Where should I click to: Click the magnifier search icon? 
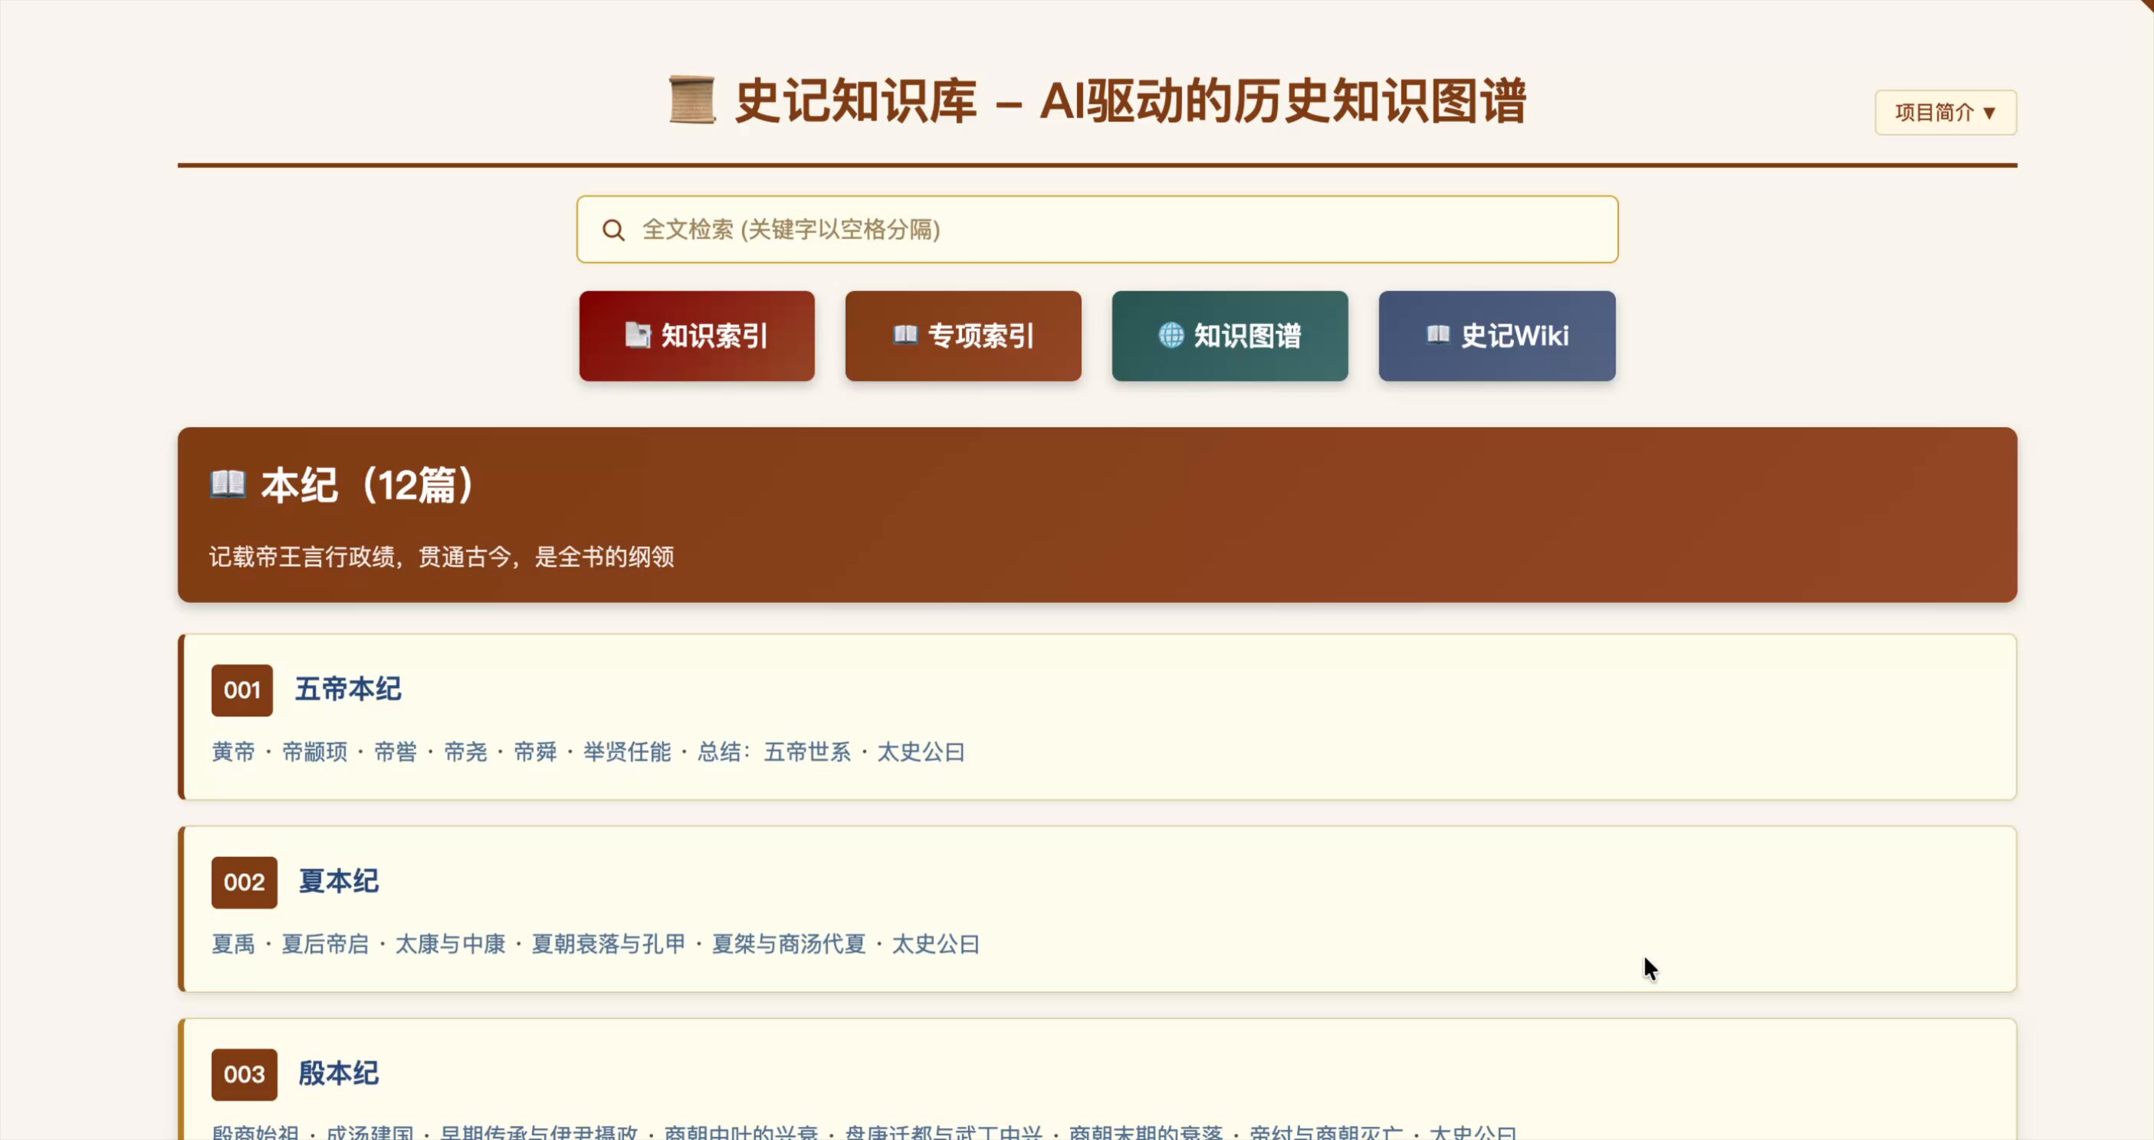click(613, 230)
